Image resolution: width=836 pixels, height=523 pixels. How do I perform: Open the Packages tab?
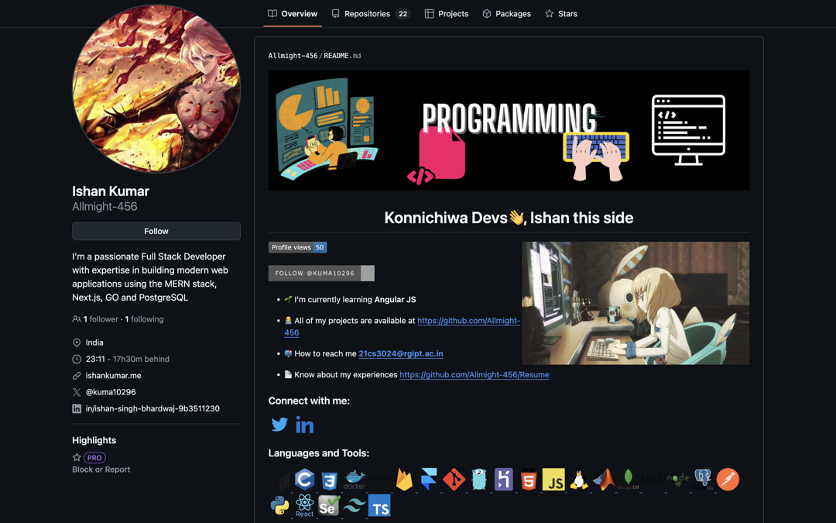tap(506, 14)
